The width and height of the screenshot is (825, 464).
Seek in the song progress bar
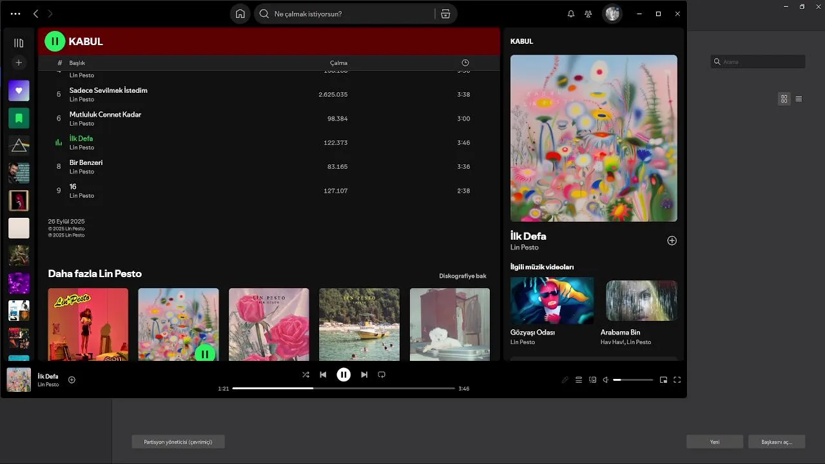[344, 389]
